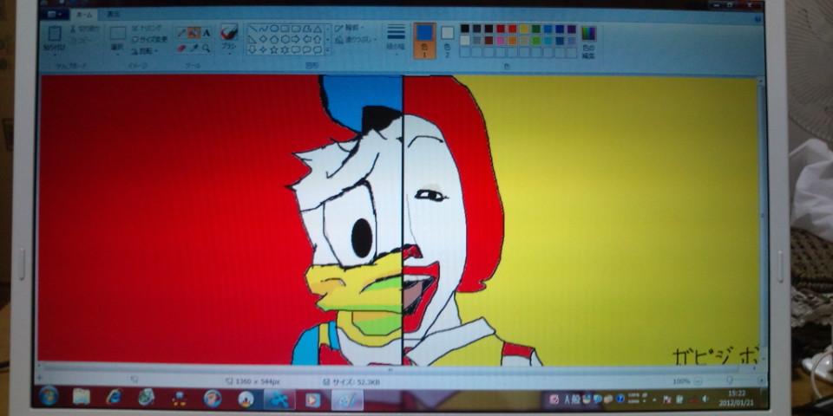
Task: Click the taskbar clock showing 19:22
Action: click(737, 398)
